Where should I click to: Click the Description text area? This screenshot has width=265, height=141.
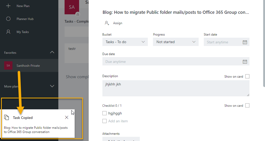(176, 88)
